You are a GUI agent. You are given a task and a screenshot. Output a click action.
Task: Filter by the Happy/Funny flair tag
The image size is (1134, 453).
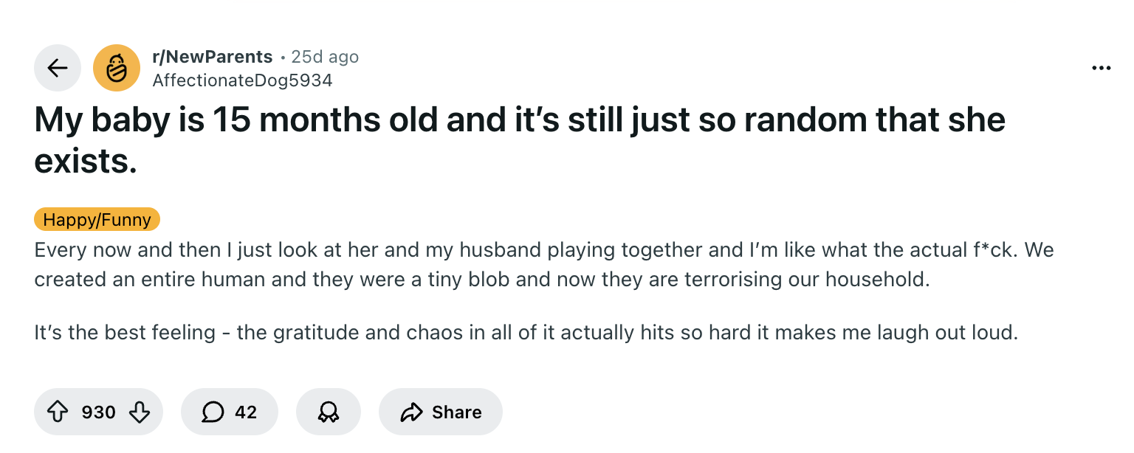pos(97,219)
